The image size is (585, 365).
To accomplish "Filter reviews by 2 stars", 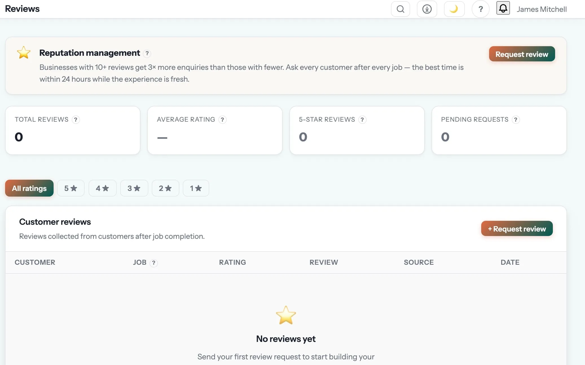I will pos(165,188).
